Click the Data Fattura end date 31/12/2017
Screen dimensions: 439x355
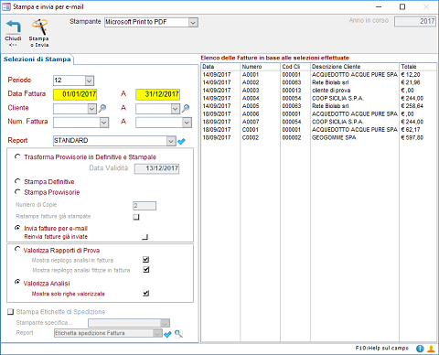pos(157,94)
